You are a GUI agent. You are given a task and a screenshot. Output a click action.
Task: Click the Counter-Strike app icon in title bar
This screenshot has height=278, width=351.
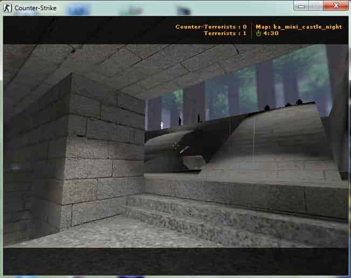click(x=8, y=8)
